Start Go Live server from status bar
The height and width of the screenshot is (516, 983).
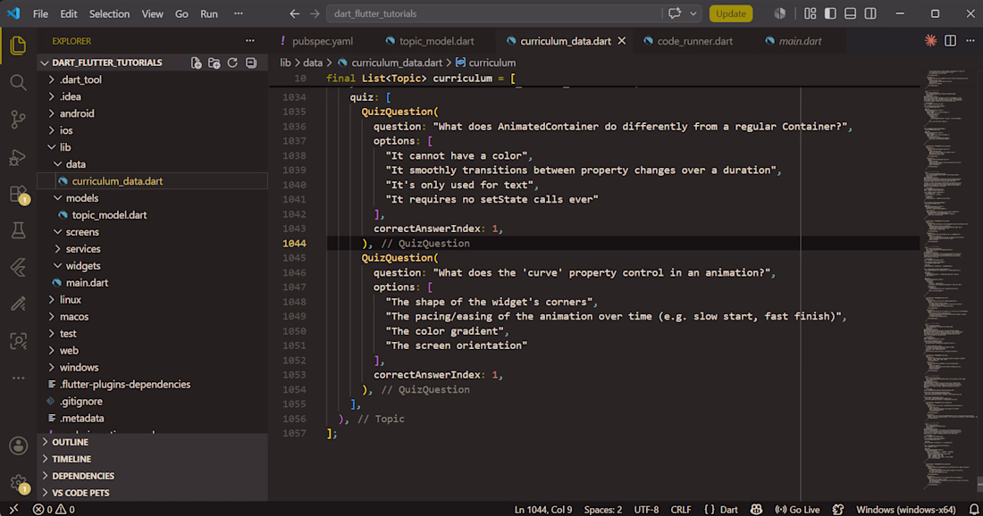click(797, 509)
